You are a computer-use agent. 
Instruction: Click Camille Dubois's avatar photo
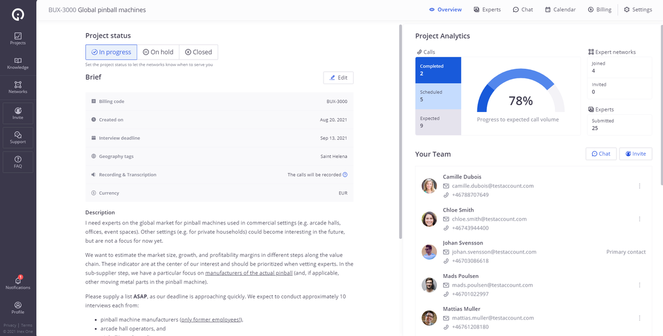tap(429, 186)
